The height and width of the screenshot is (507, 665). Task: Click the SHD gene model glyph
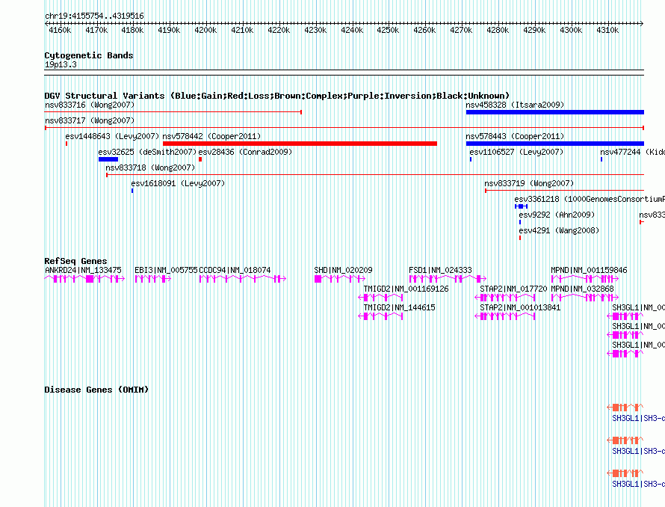click(340, 279)
